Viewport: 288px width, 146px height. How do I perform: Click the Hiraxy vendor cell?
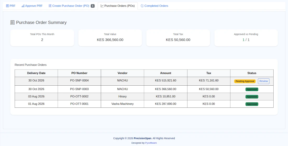point(123,96)
